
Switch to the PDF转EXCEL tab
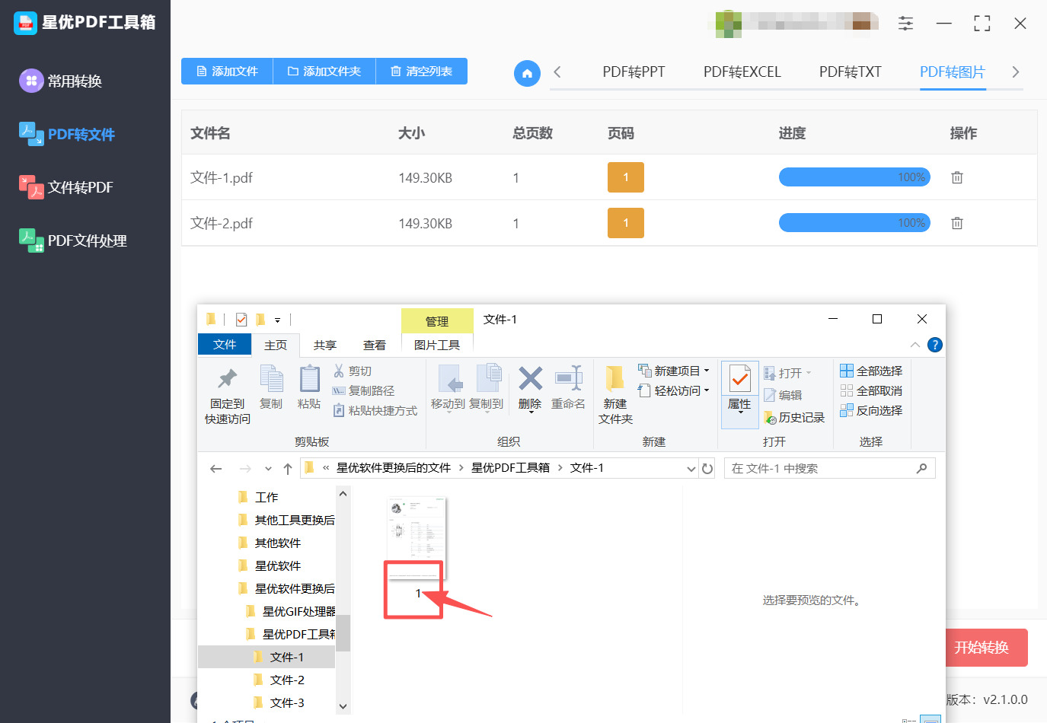click(x=742, y=72)
